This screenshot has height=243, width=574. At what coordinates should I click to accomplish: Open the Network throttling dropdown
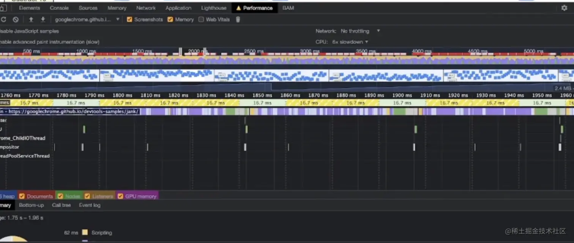click(x=360, y=31)
